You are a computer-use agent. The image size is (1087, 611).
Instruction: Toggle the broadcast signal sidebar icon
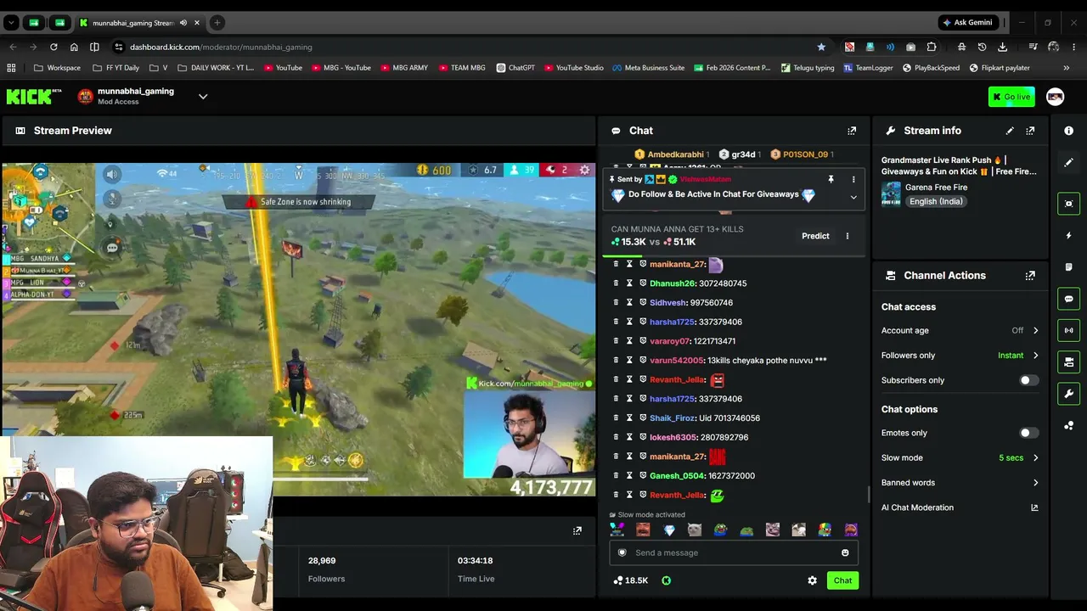pyautogui.click(x=1068, y=330)
